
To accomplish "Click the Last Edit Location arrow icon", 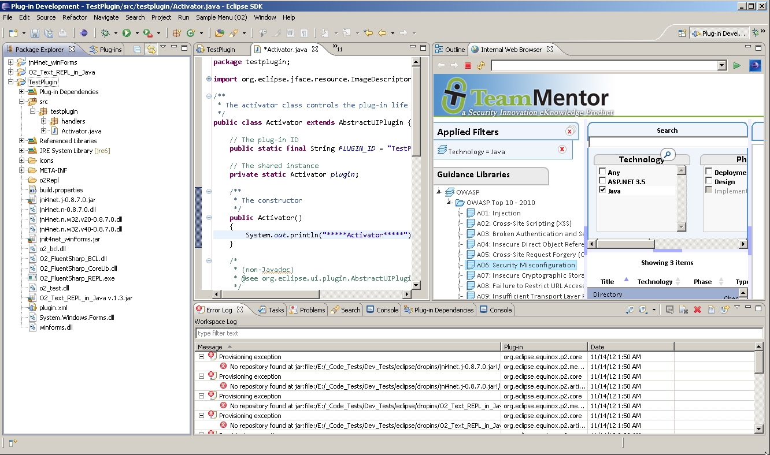I will [x=368, y=33].
